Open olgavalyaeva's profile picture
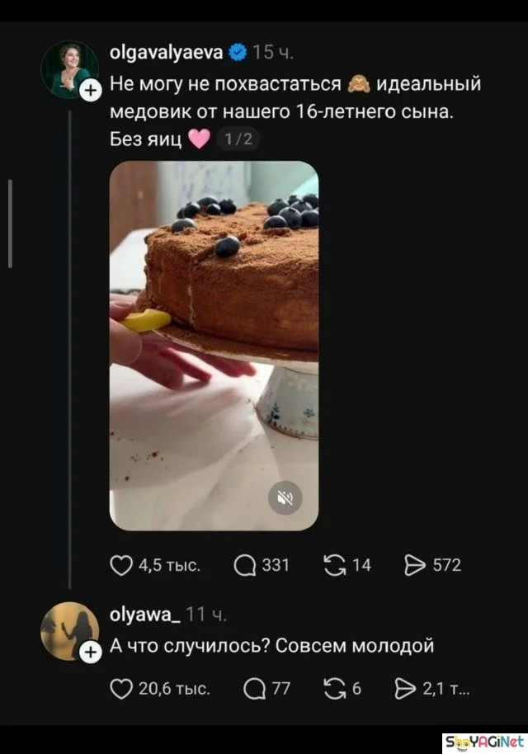The image size is (528, 754). (x=70, y=70)
